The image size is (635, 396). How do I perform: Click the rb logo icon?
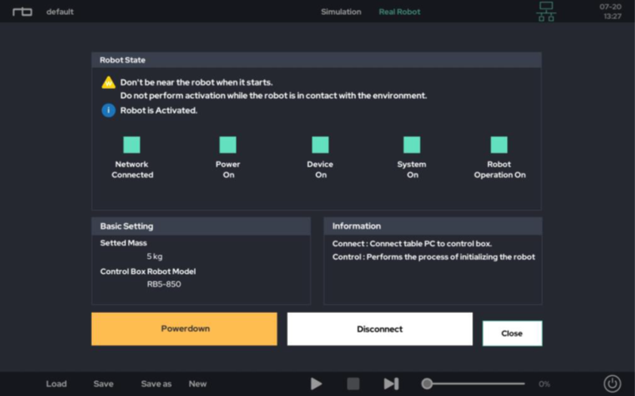[23, 12]
